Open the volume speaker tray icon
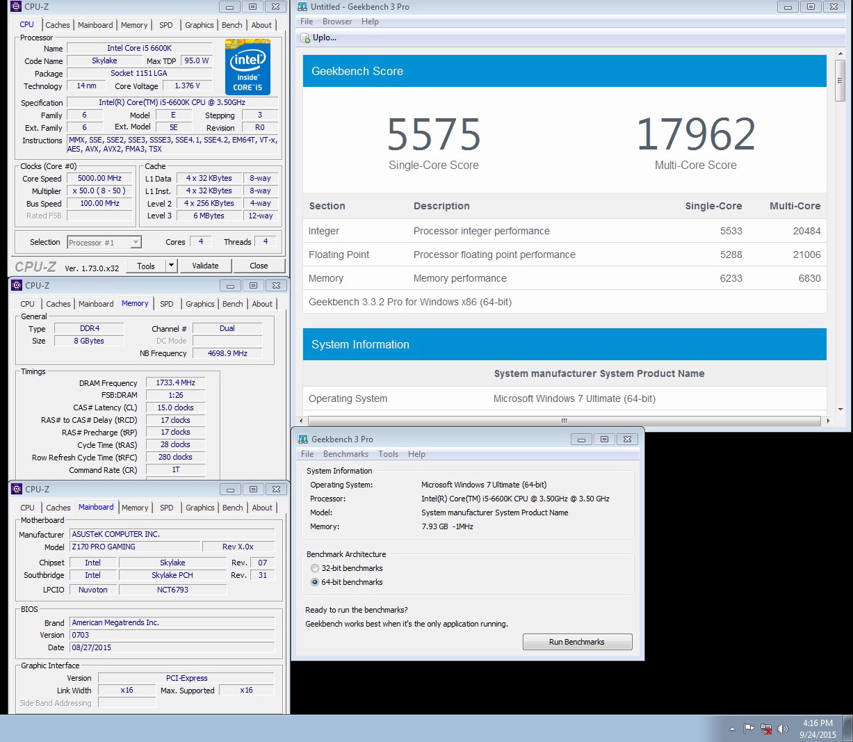853x742 pixels. coord(783,729)
